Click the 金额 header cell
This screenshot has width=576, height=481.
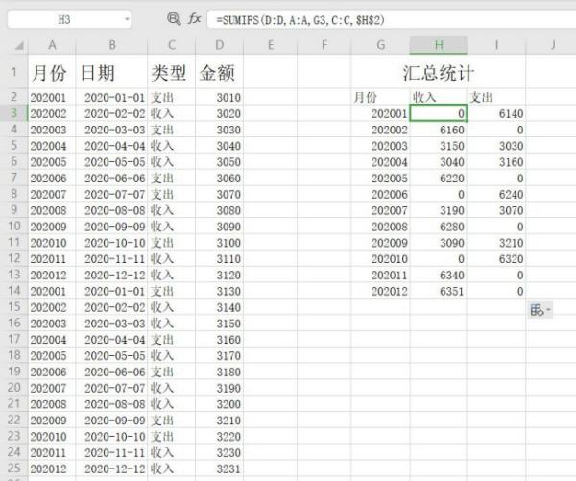click(219, 73)
